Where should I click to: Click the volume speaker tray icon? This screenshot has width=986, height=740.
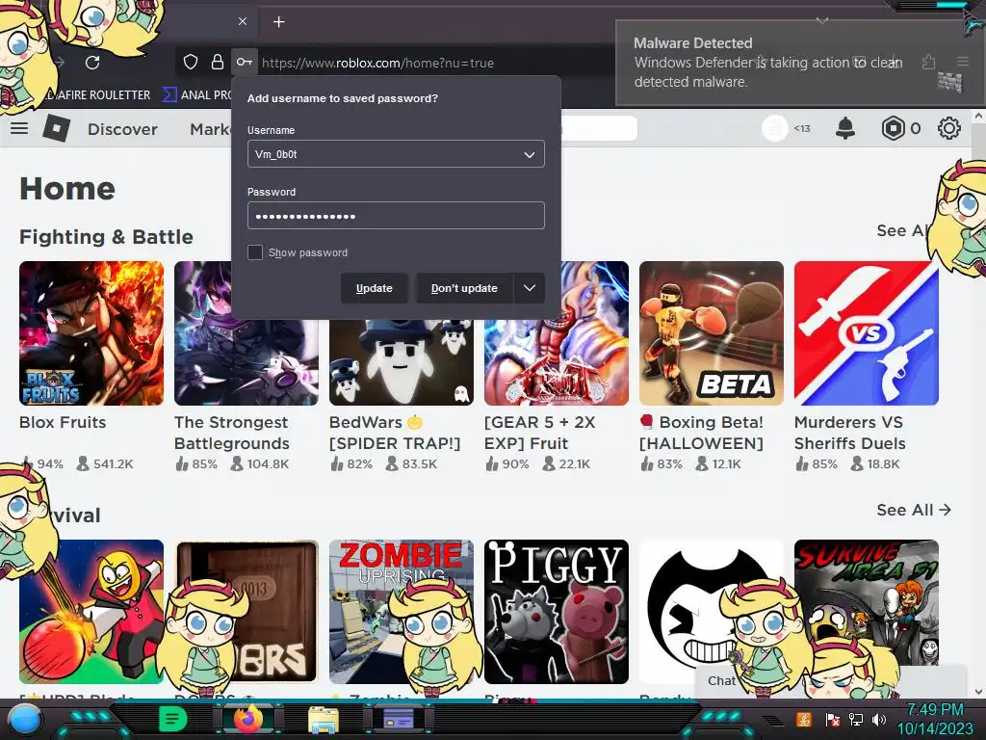(879, 719)
